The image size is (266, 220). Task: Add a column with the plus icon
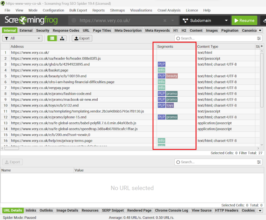262,46
